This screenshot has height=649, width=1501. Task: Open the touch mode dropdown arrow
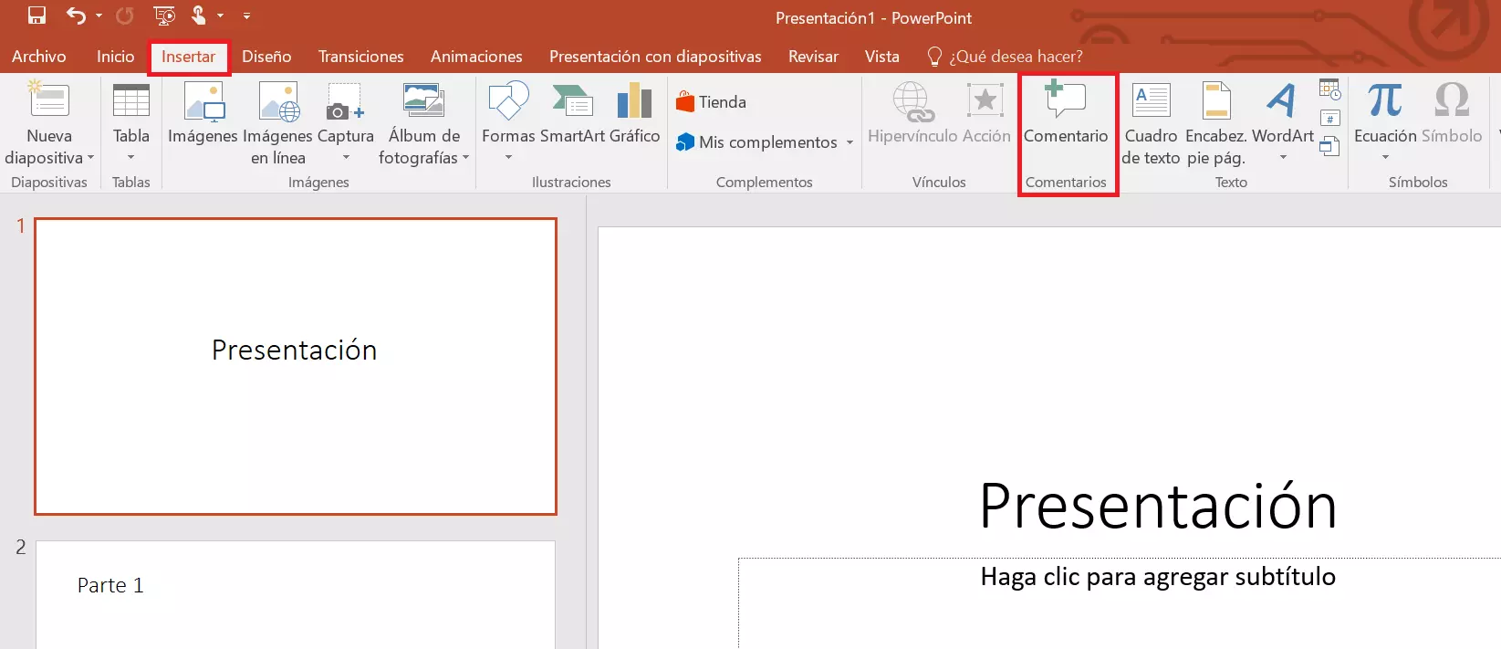click(x=220, y=16)
